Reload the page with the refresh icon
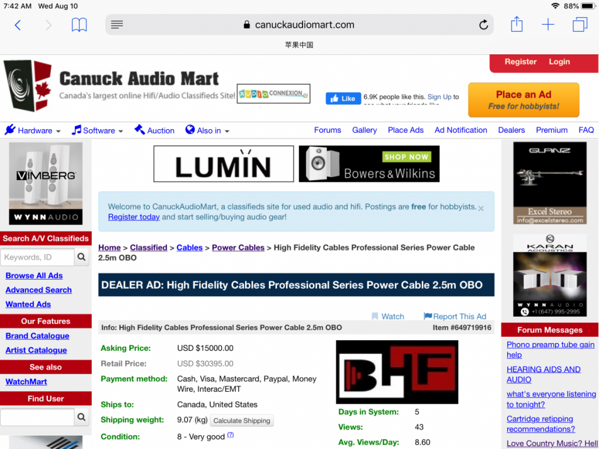Image resolution: width=599 pixels, height=449 pixels. coord(484,25)
